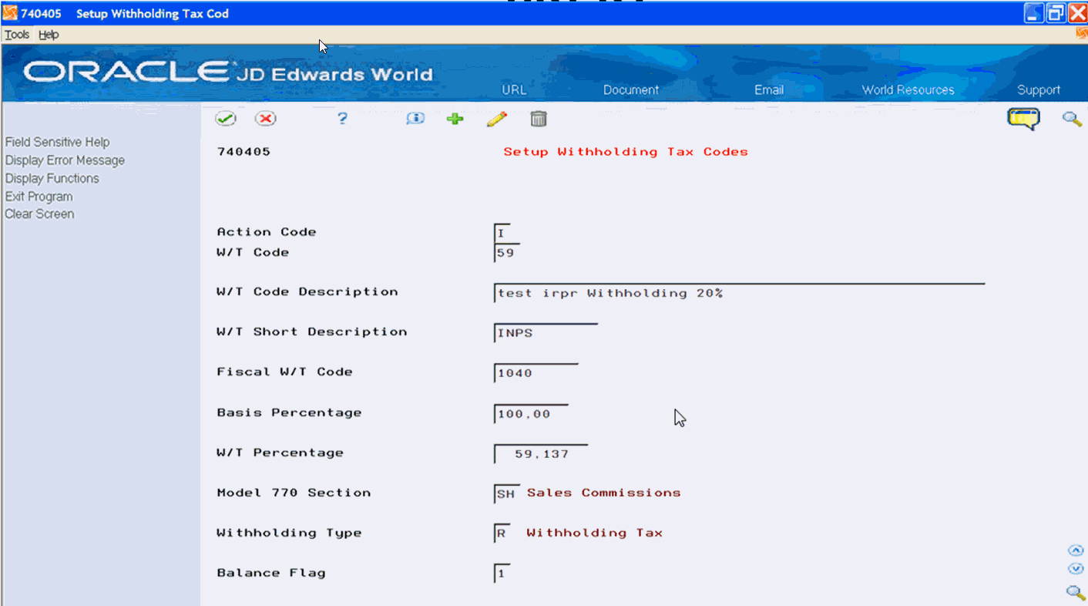Open the yellow chat bubble icon

[1024, 119]
